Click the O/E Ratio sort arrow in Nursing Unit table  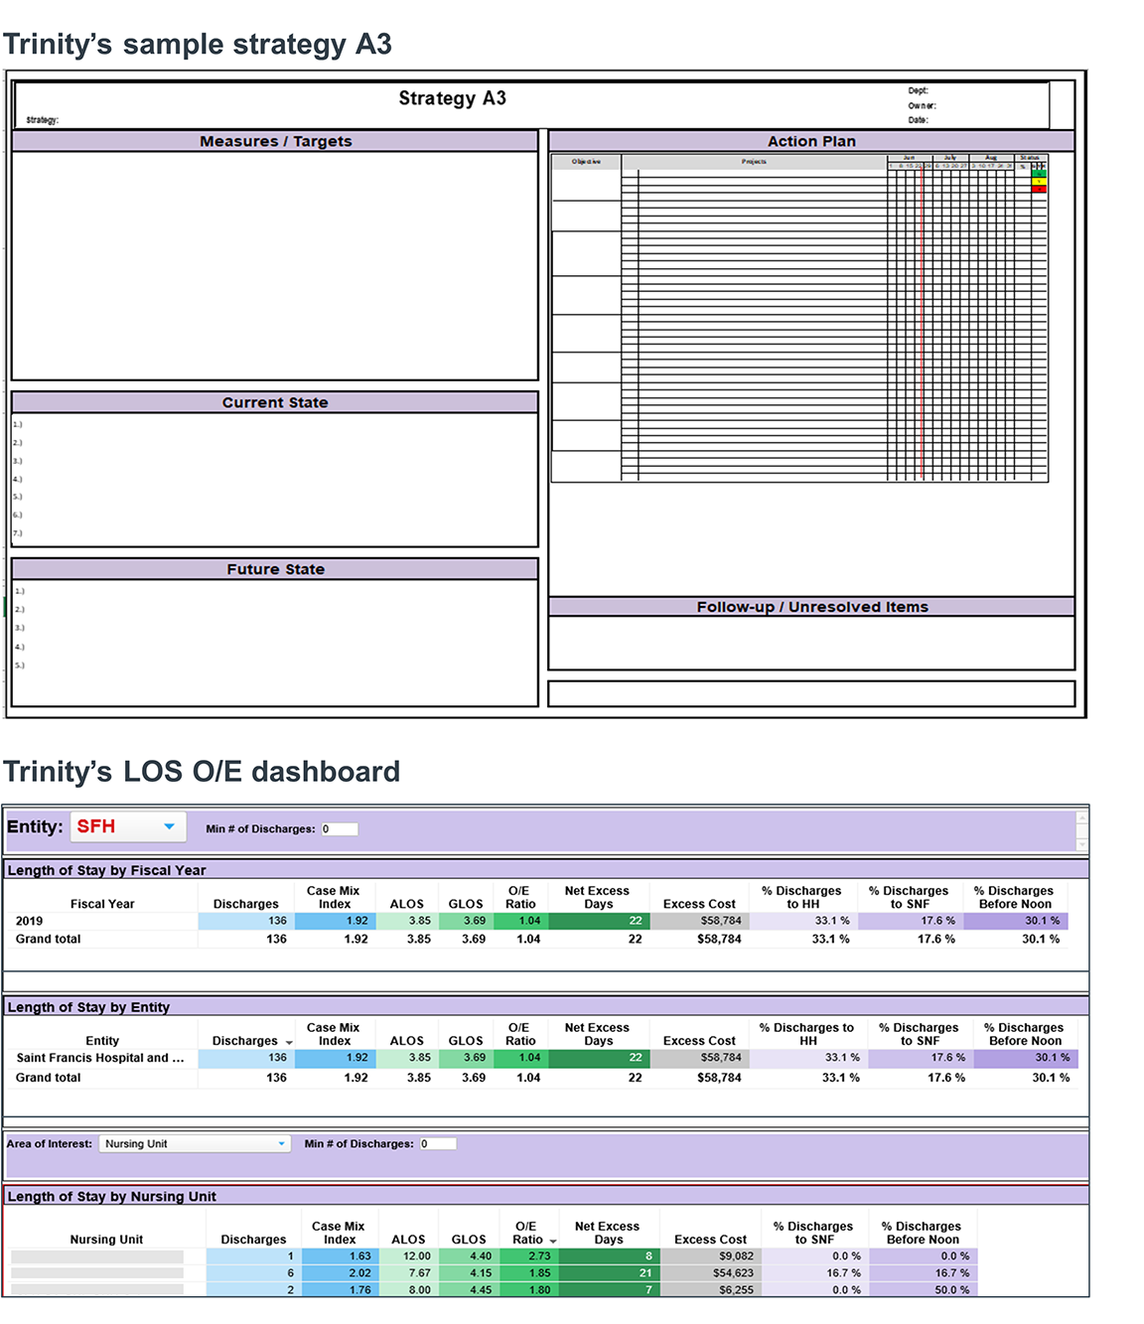coord(553,1242)
